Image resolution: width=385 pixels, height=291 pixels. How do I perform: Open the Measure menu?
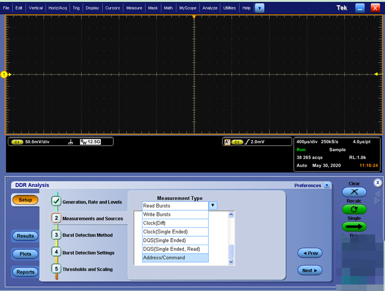click(134, 8)
